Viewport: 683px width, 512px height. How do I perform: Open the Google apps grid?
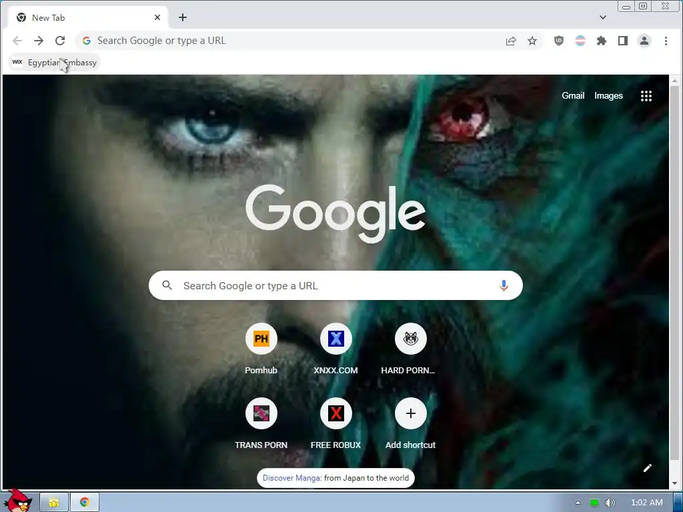646,96
